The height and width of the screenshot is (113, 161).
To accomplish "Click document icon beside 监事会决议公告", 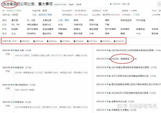I will pos(110,101).
